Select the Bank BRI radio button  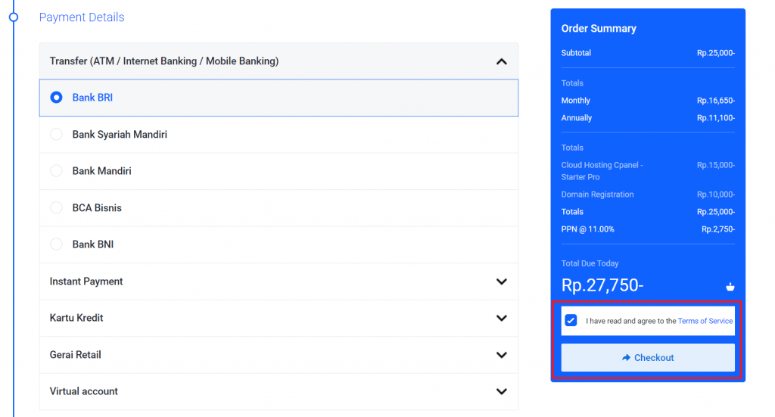click(x=56, y=98)
